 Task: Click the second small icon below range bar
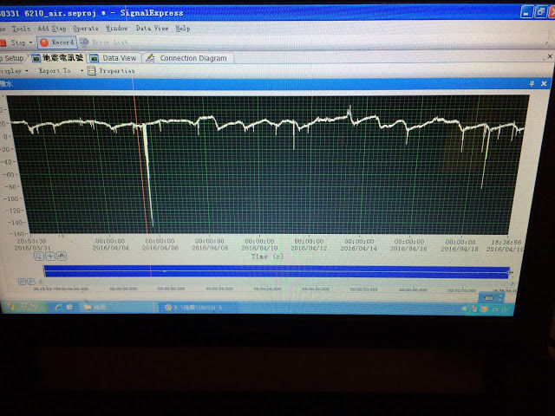tap(31, 282)
